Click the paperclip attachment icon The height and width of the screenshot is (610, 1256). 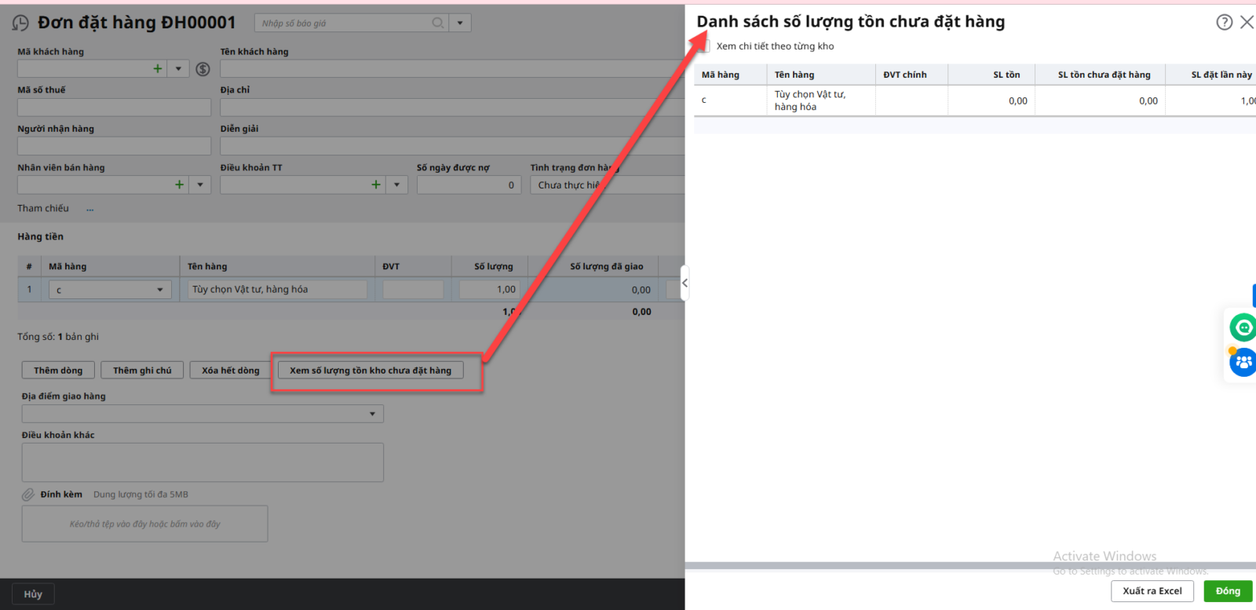point(28,495)
